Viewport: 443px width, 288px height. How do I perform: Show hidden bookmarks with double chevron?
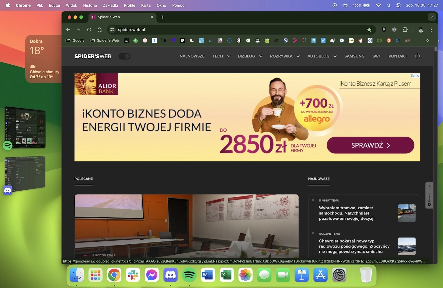coord(427,40)
